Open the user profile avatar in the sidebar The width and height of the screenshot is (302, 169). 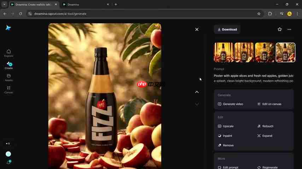tap(8, 154)
